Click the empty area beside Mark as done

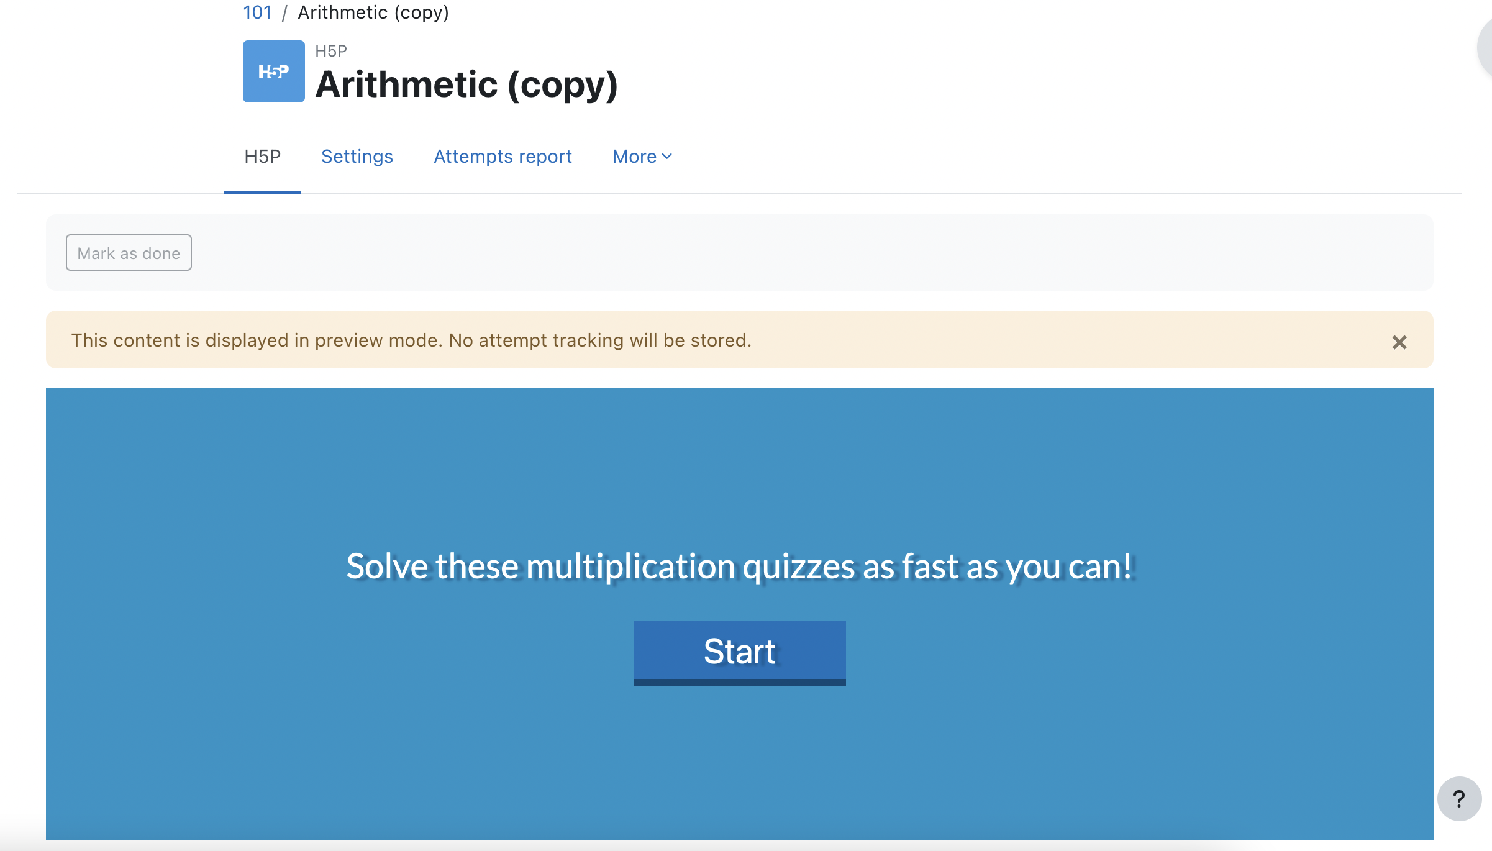point(807,253)
